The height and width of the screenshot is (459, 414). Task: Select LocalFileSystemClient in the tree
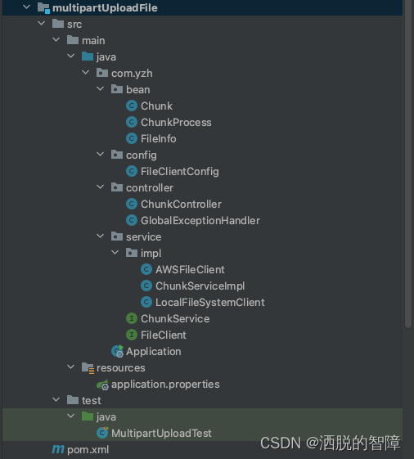(210, 303)
